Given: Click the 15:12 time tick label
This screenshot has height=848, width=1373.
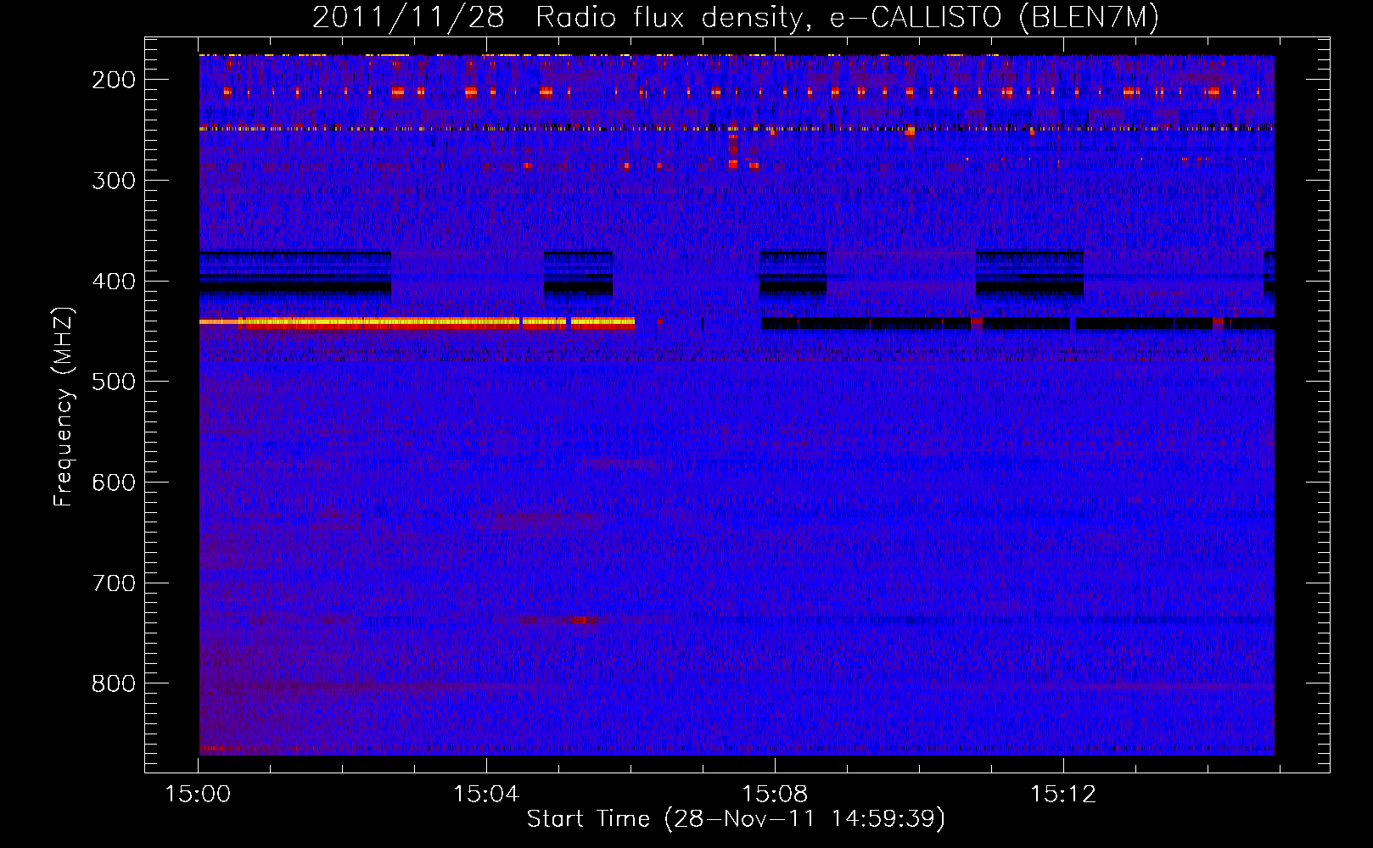Looking at the screenshot, I should point(1063,795).
